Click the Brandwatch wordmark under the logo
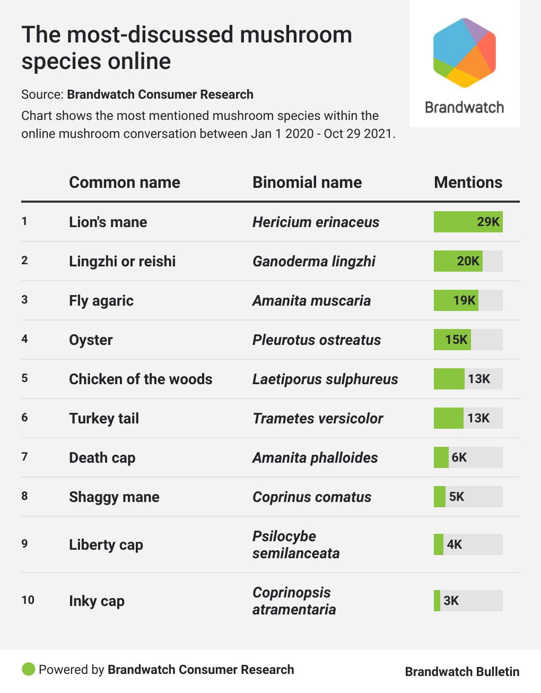541x693 pixels. pos(464,107)
